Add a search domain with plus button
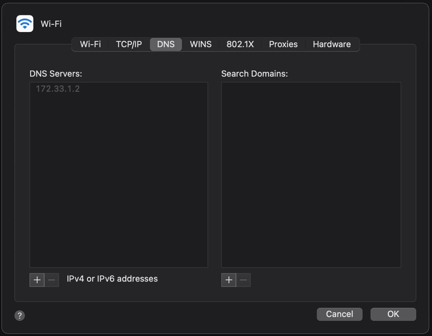 click(x=228, y=280)
